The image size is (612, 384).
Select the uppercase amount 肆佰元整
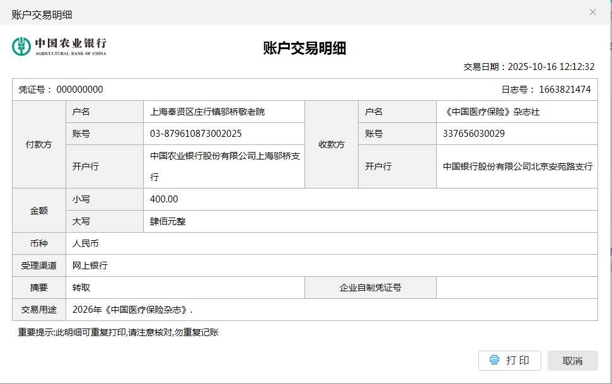click(168, 221)
